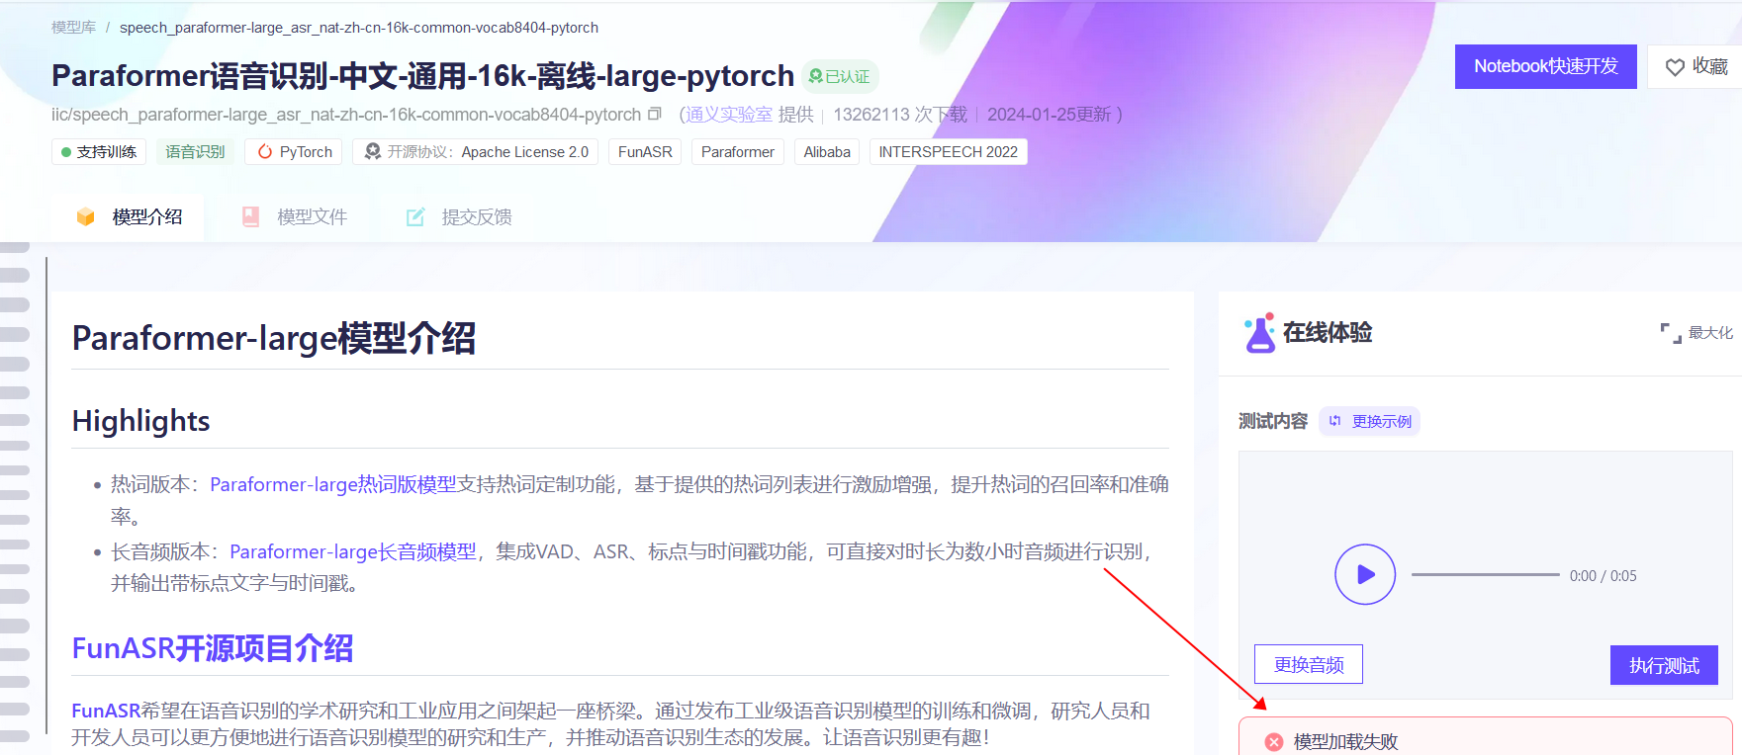Open the 通义实验室 provider link
Screen dimensions: 1742x755
pos(728,115)
